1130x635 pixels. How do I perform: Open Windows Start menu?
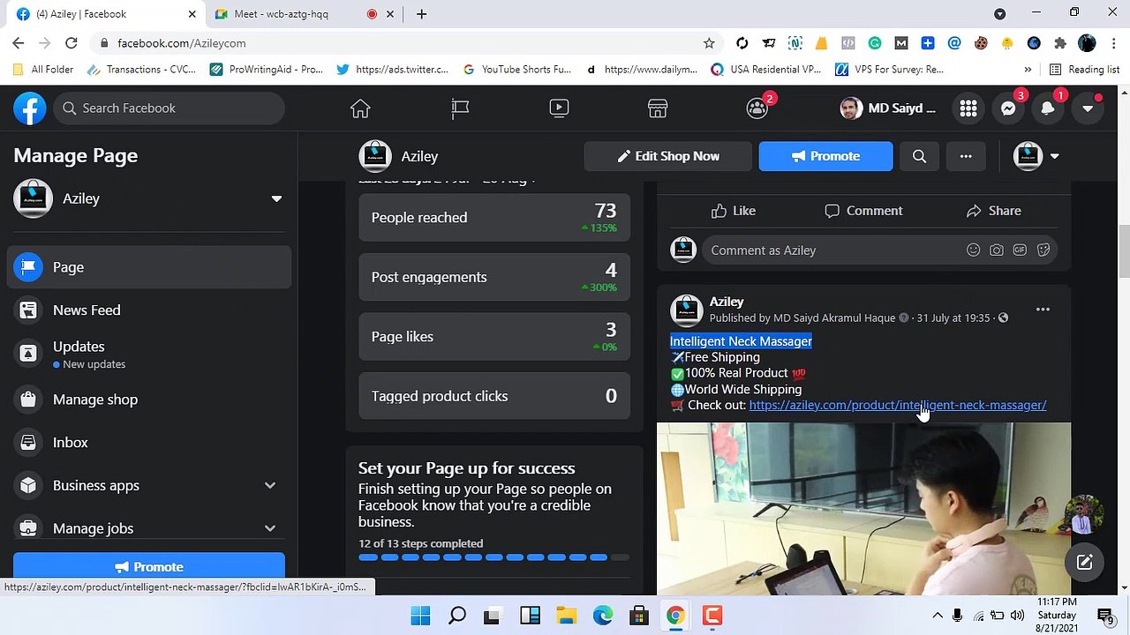coord(420,616)
